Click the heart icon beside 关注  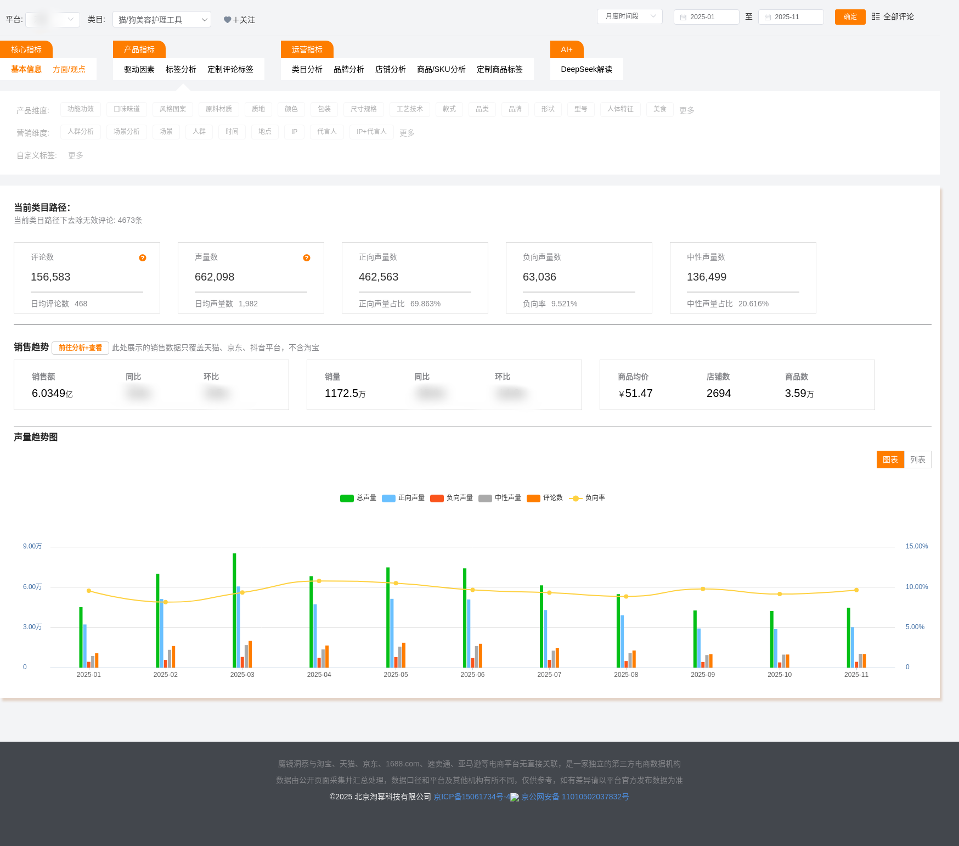click(x=227, y=20)
